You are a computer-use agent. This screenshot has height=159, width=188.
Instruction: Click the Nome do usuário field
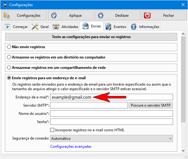tap(112, 114)
